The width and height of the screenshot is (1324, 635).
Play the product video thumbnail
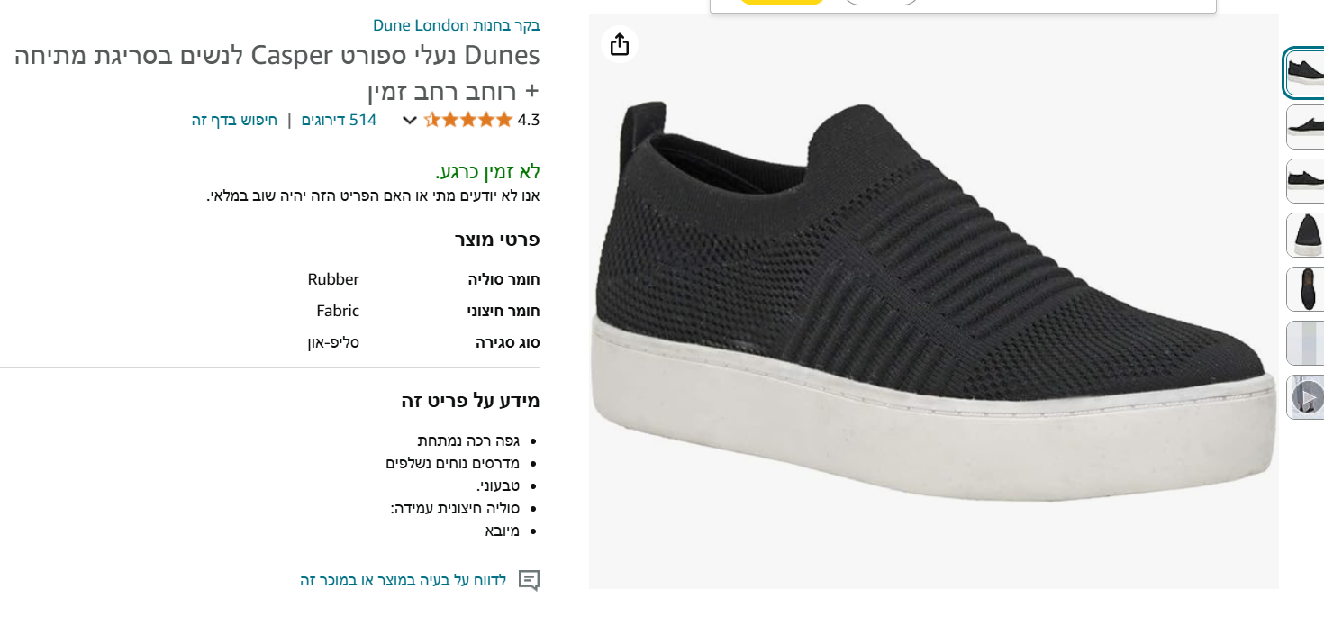point(1307,396)
